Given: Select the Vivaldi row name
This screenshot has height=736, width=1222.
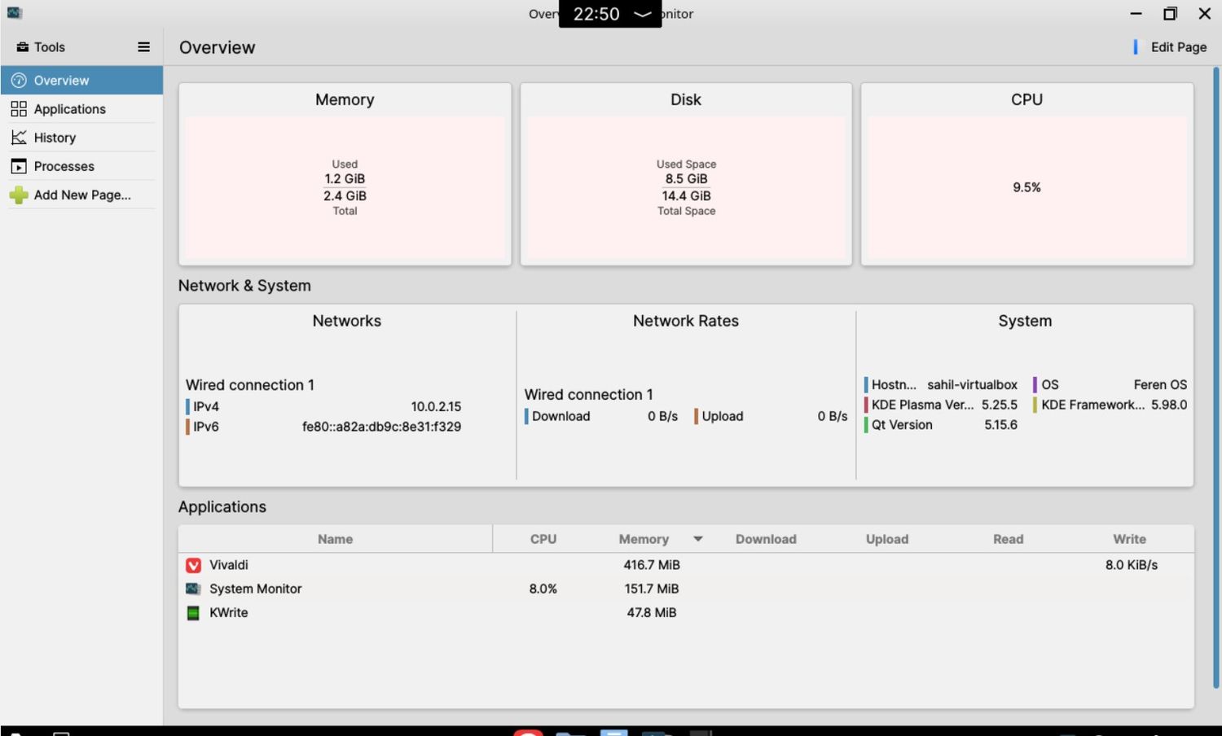Looking at the screenshot, I should pos(228,565).
